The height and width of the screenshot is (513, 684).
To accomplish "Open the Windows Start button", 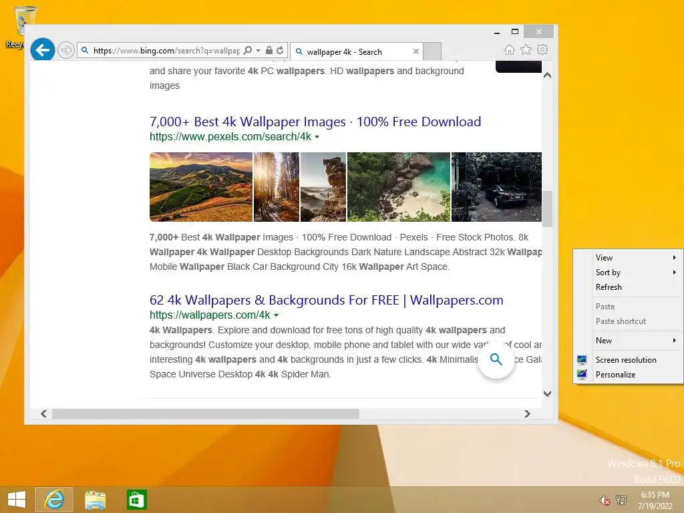I will (17, 500).
